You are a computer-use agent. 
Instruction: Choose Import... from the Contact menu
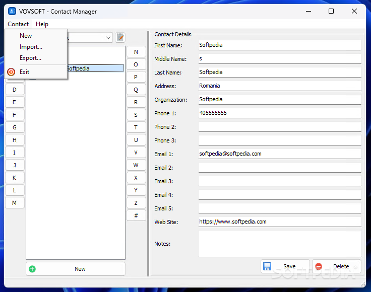tap(36, 47)
